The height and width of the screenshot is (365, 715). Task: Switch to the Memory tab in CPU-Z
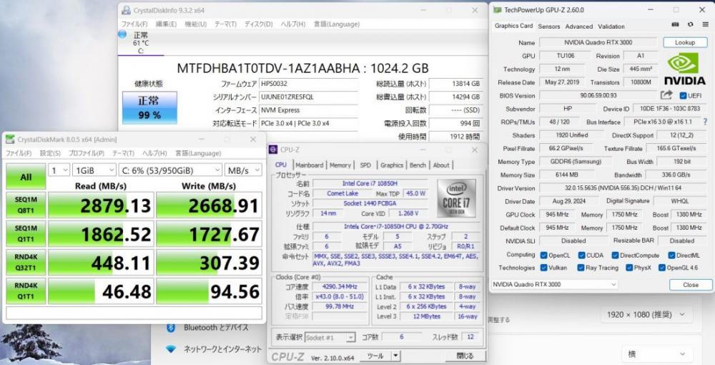340,165
